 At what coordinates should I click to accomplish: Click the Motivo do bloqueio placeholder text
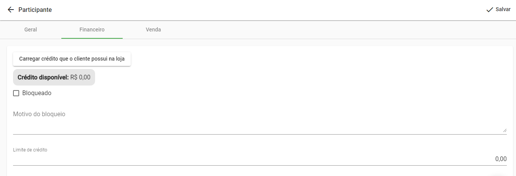[39, 114]
